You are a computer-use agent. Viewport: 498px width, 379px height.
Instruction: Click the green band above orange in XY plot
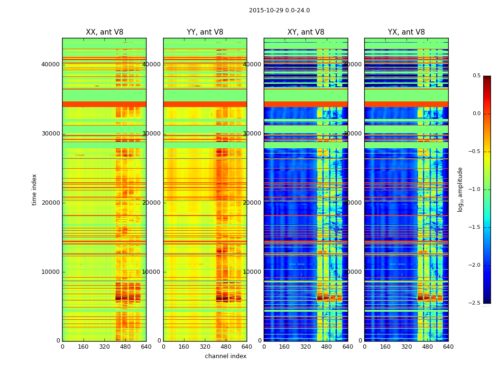coord(306,96)
